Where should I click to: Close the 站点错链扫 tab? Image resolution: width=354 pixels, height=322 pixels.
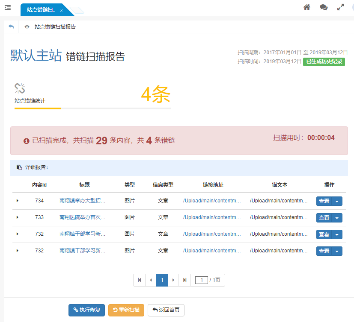pos(61,10)
